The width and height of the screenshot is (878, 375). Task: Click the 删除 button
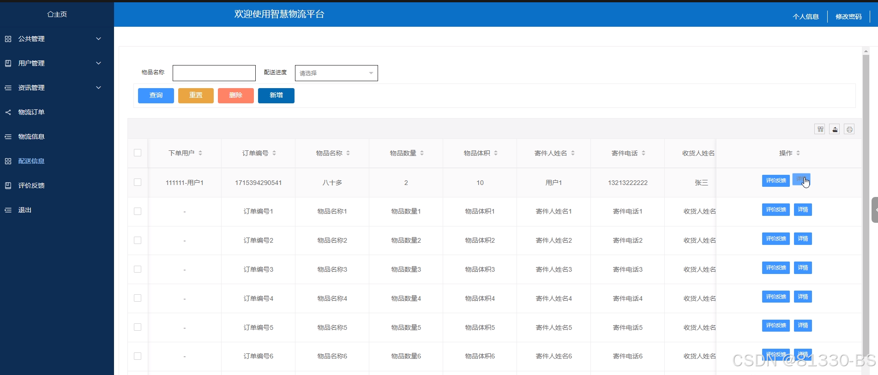point(236,95)
